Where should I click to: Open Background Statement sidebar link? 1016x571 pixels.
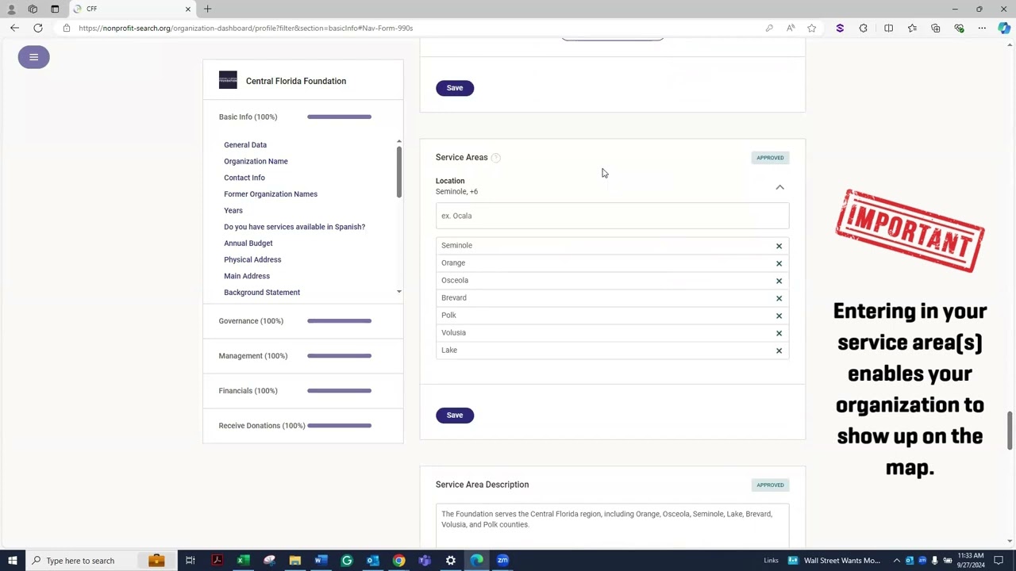(x=262, y=293)
